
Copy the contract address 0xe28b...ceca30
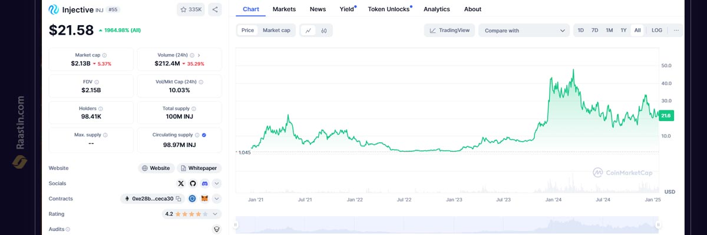179,199
